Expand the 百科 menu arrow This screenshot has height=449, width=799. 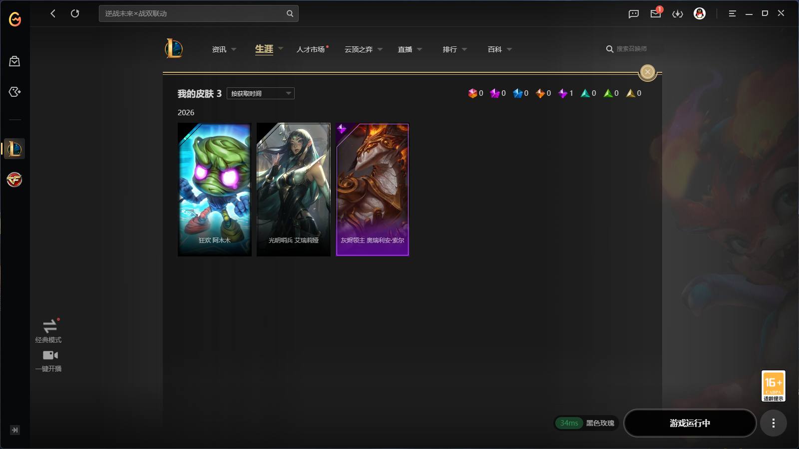coord(509,49)
